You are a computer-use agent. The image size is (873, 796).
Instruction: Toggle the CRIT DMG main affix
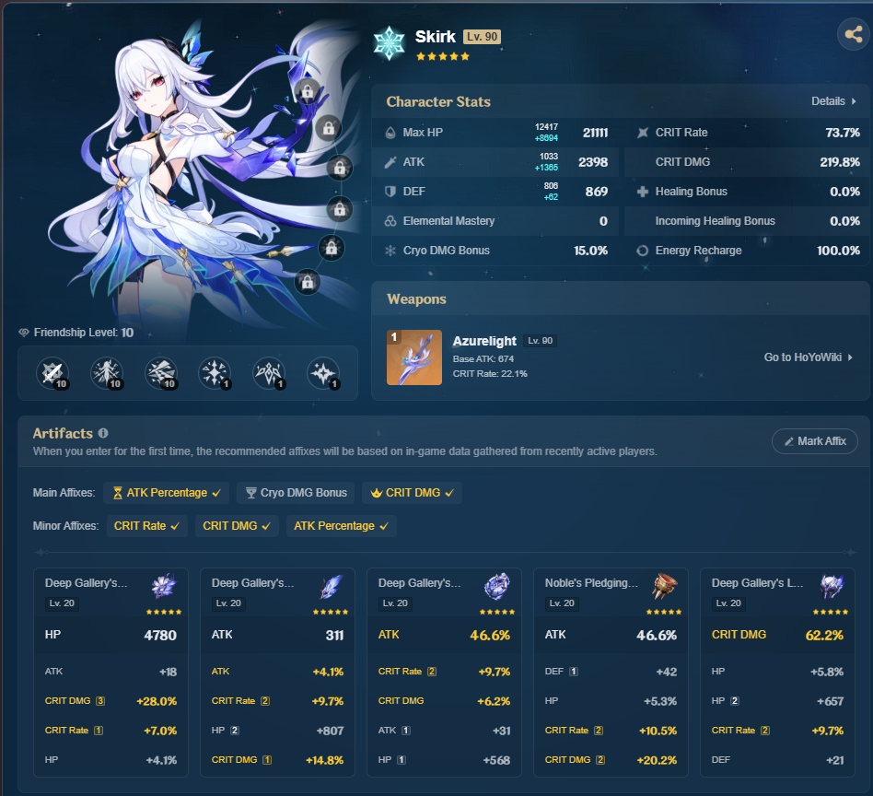(x=412, y=493)
